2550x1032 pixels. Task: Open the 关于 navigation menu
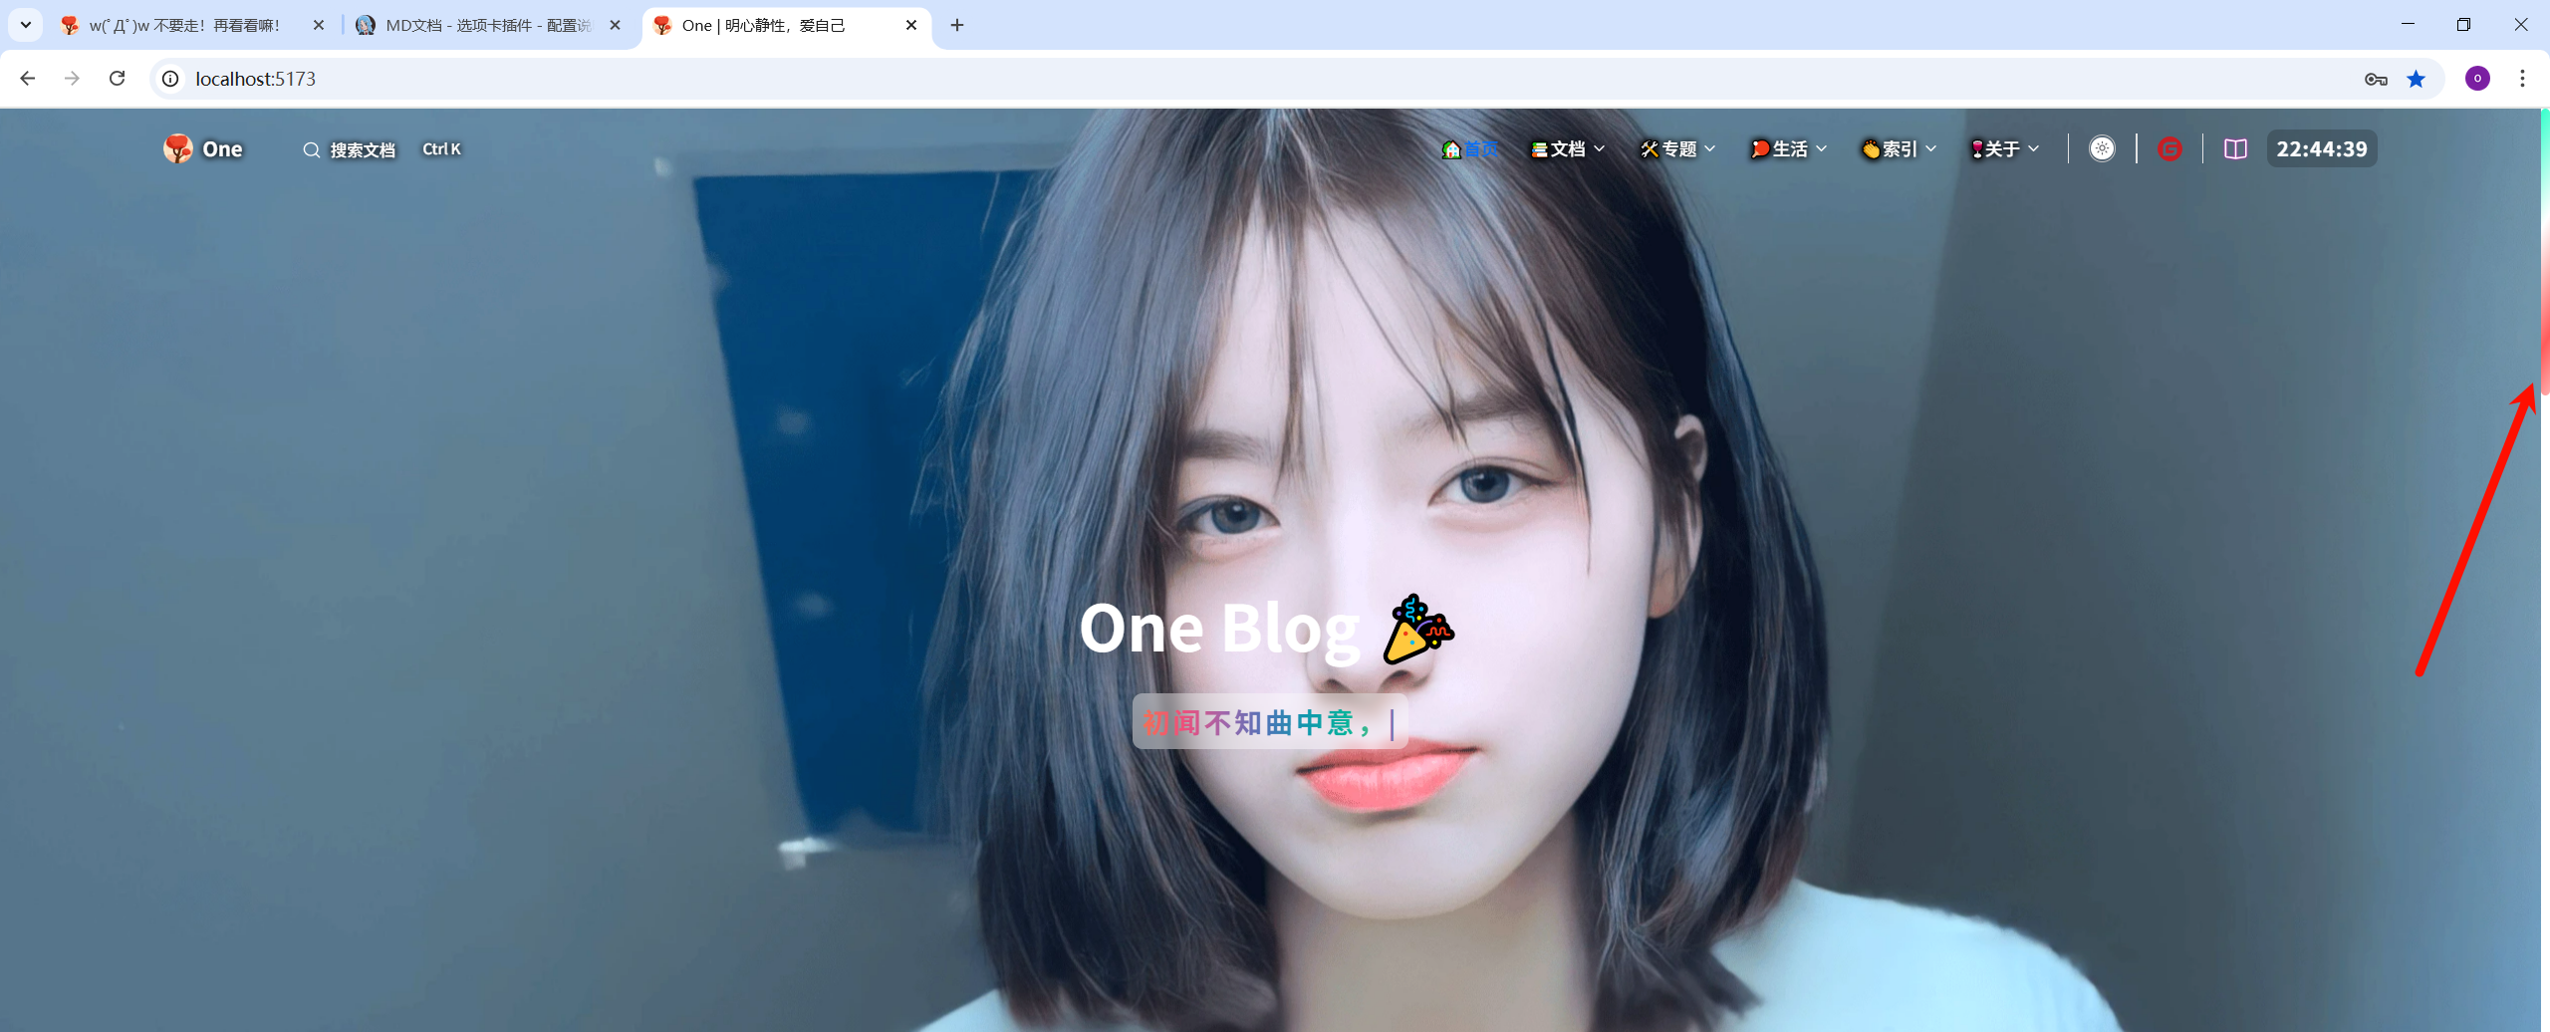click(2005, 149)
